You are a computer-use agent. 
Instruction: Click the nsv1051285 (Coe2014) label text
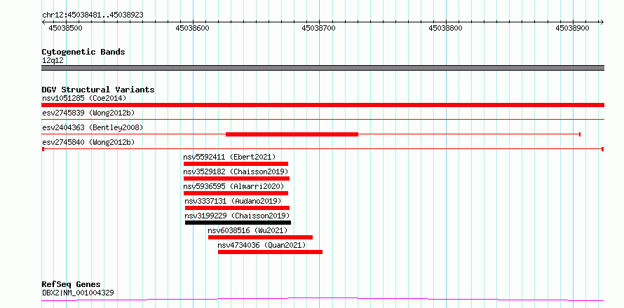tap(84, 98)
